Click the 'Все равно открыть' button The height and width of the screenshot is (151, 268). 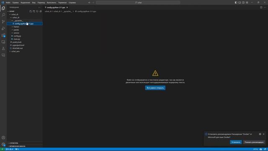click(155, 88)
